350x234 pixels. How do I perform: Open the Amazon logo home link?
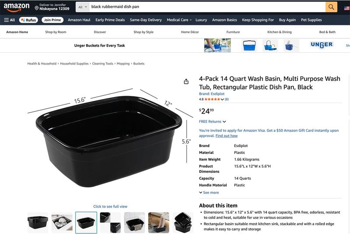[x=17, y=7]
